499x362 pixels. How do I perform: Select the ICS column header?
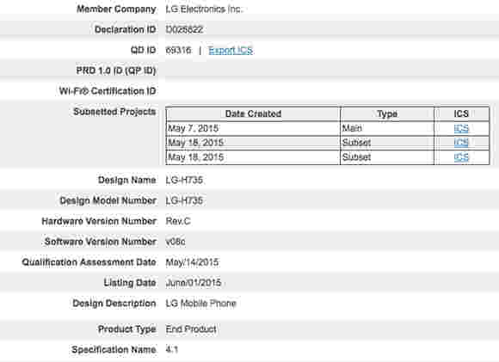click(461, 114)
